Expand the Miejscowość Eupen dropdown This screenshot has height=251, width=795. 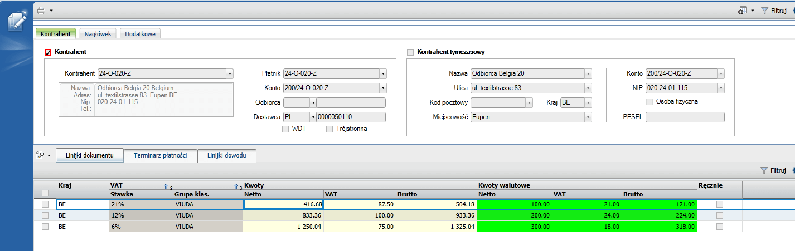coord(588,117)
